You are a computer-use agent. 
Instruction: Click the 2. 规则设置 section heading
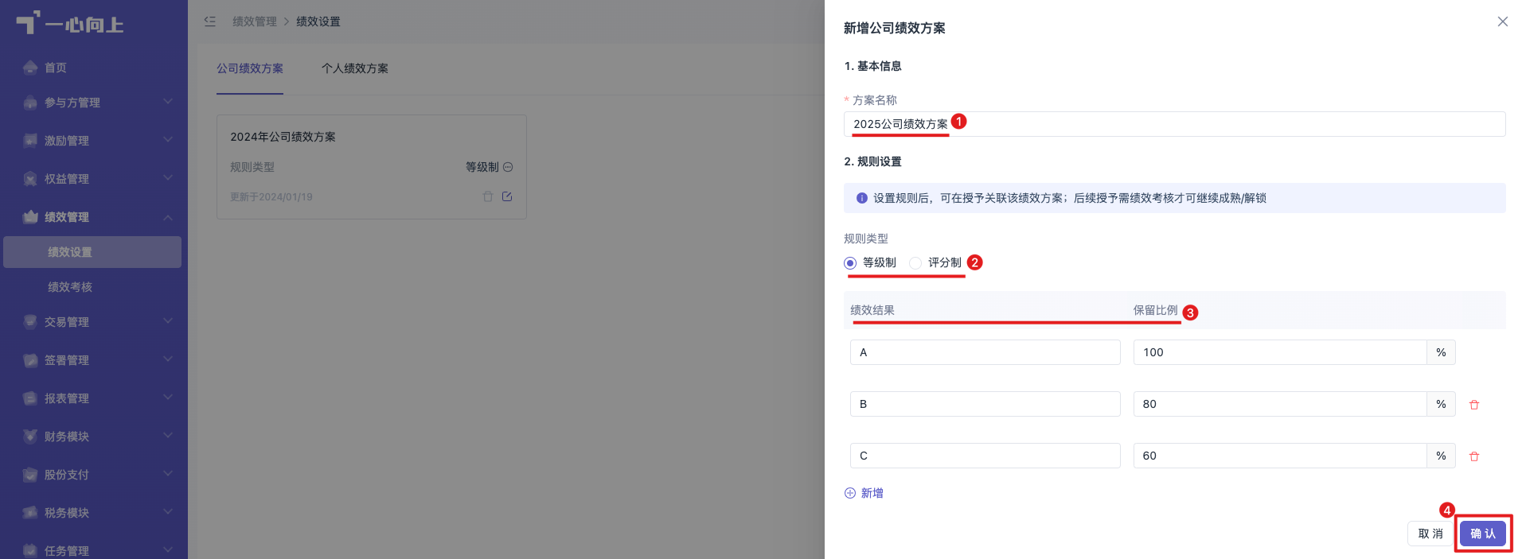[x=872, y=161]
